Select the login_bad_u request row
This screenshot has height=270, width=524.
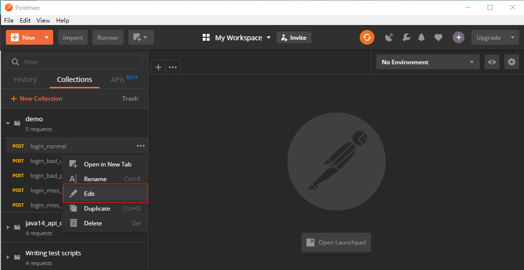34,161
